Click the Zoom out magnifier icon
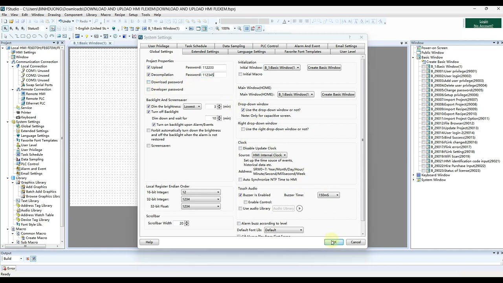The image size is (503, 283). 240,28
